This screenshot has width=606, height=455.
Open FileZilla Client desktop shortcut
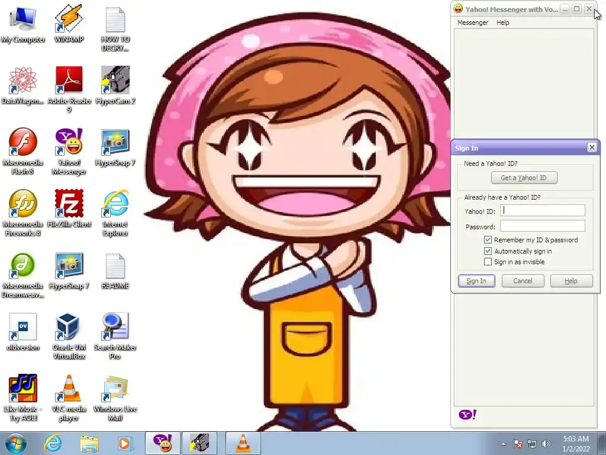tap(69, 208)
